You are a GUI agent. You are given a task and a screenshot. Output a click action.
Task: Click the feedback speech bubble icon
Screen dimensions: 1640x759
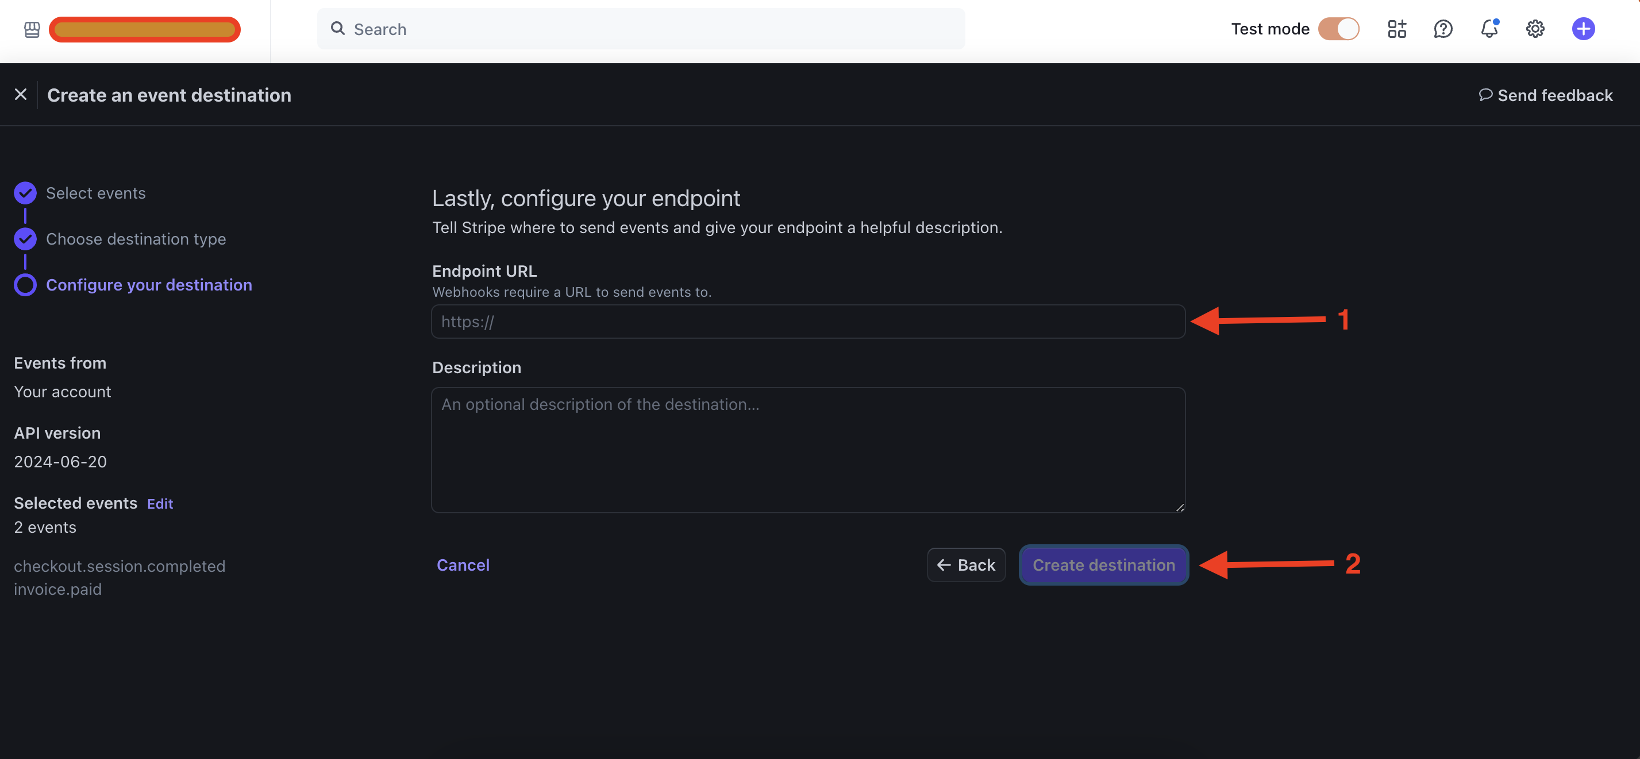pyautogui.click(x=1486, y=94)
